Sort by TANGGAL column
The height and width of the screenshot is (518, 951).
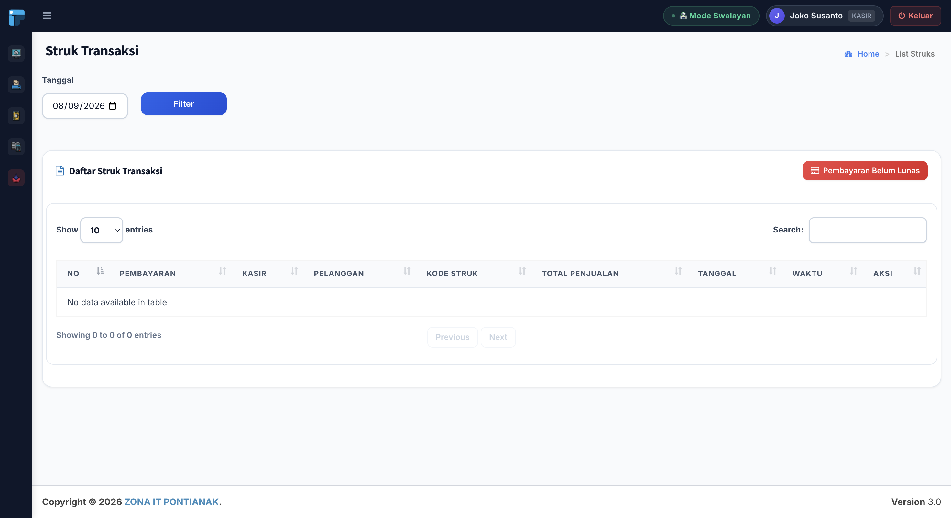coord(734,274)
